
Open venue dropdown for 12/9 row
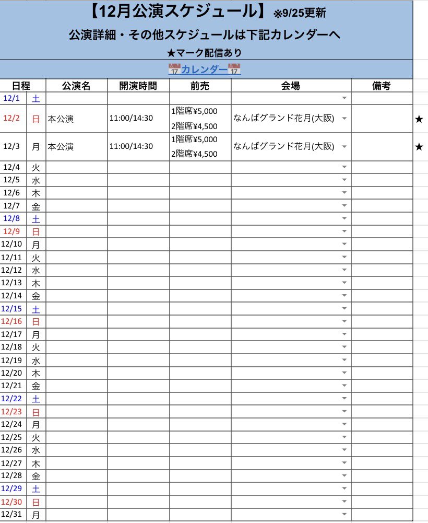[x=344, y=231]
